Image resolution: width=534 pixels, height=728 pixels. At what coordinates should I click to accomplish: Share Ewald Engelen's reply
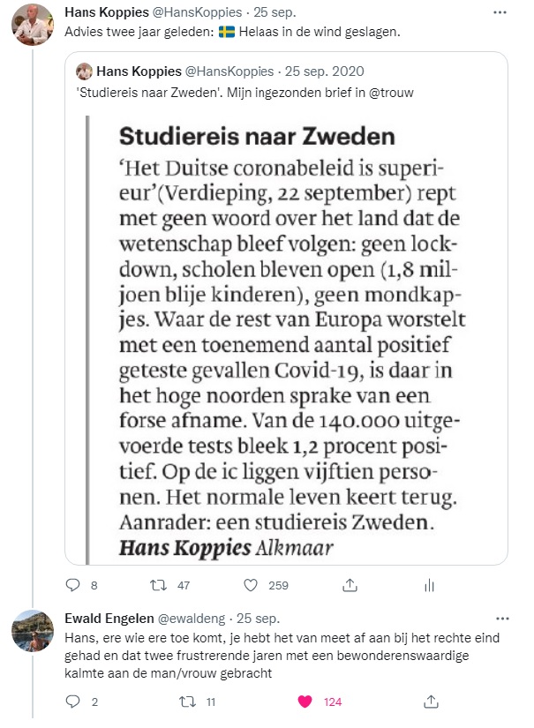pos(431,702)
